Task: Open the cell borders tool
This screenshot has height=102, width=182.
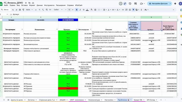Action: point(95,10)
